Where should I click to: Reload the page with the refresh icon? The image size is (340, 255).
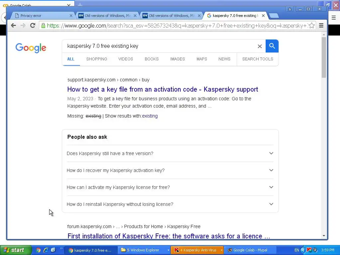[33, 25]
